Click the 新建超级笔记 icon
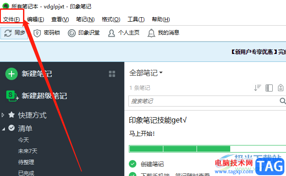The height and width of the screenshot is (176, 286). point(12,96)
